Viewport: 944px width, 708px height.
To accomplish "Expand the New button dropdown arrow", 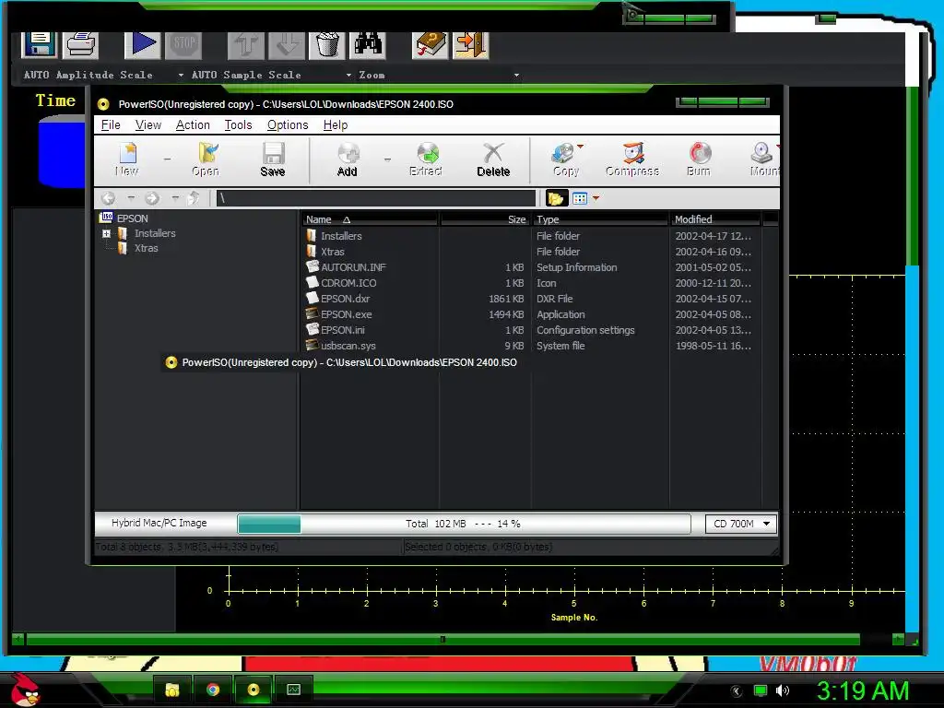I will [168, 159].
